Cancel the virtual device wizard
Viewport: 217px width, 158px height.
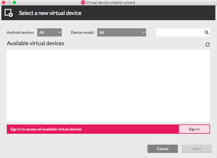[163, 149]
